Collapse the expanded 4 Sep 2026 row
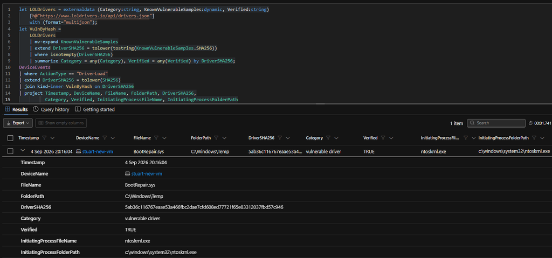Viewport: 552px width, 258px height. 23,151
